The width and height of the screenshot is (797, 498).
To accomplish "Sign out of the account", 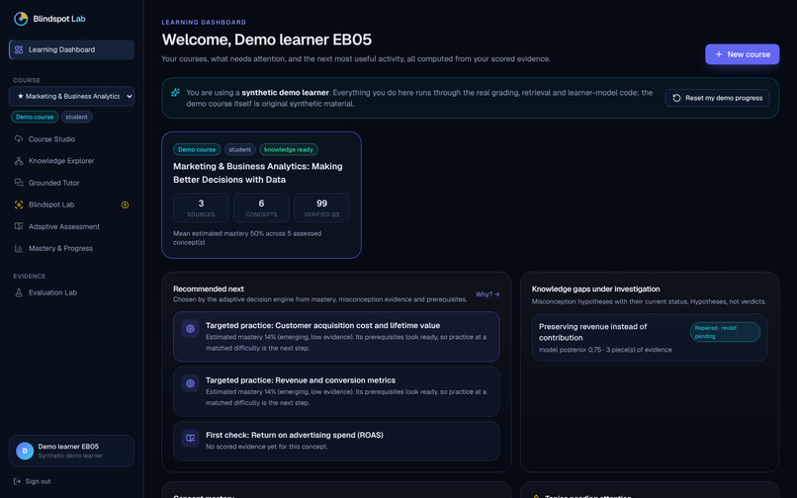I will [x=32, y=481].
